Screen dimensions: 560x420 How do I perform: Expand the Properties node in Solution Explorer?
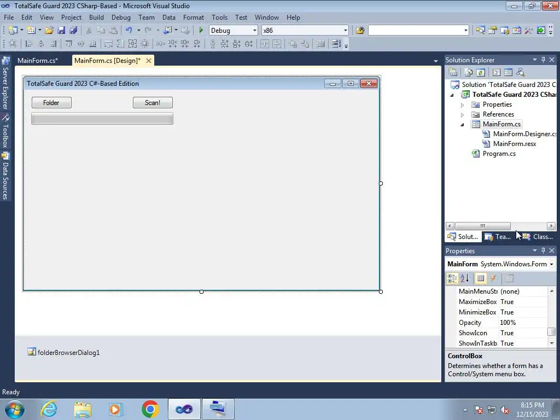coord(462,105)
